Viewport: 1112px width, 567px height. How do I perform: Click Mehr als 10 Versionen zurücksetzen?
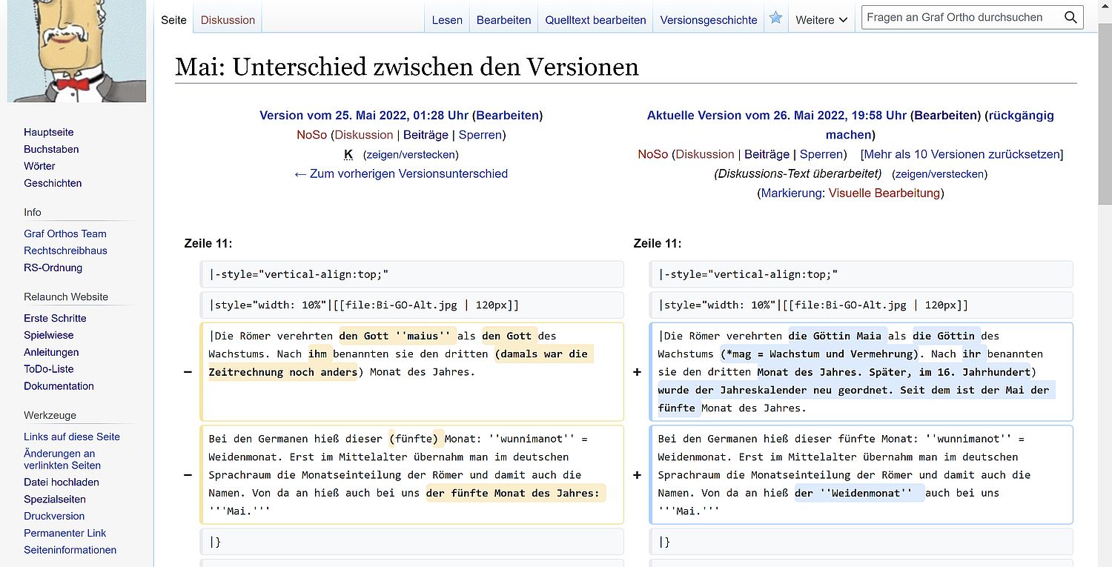pos(962,154)
